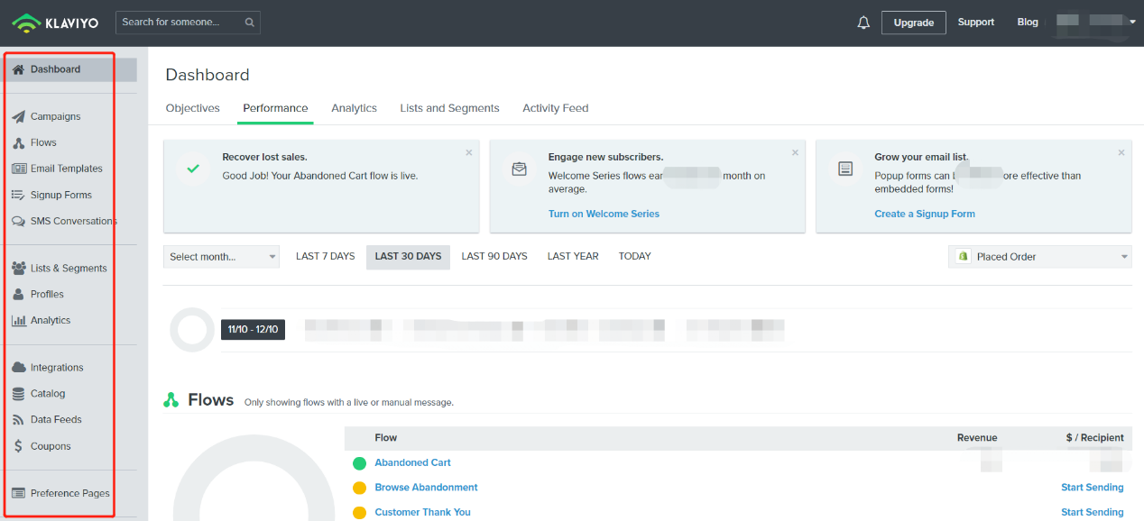
Task: Click the Flow column header
Action: tap(386, 438)
